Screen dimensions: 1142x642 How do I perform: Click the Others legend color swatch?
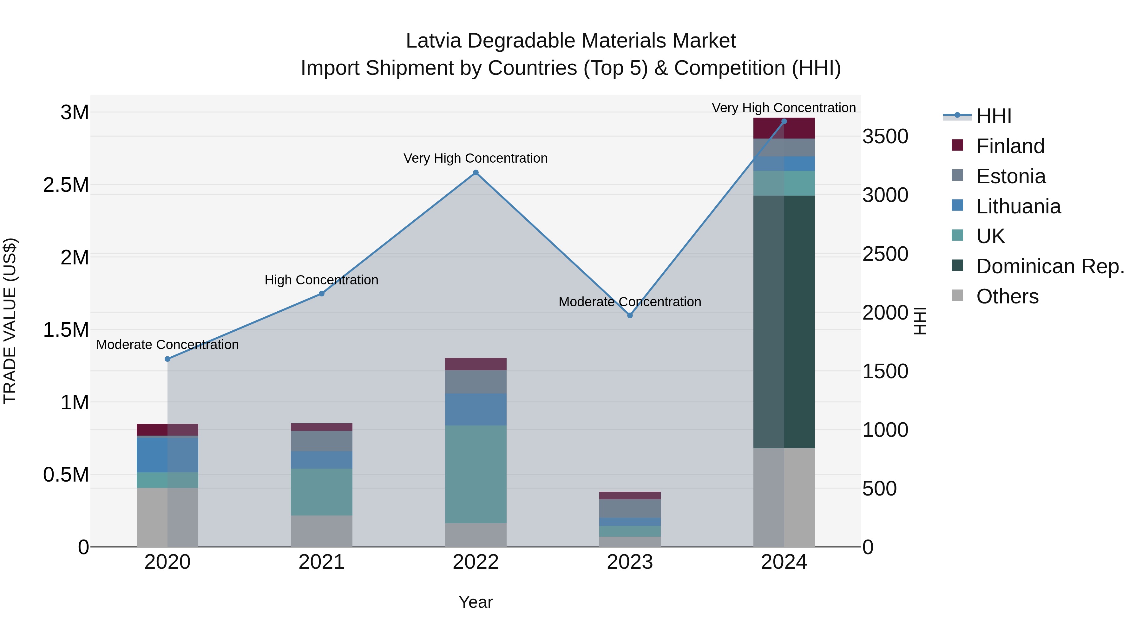[957, 295]
